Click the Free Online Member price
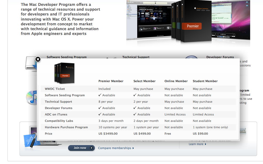263x164 pixels. (168, 134)
